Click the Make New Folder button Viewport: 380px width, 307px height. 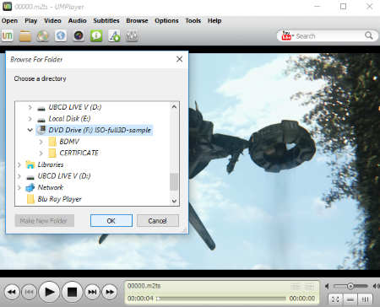point(44,221)
